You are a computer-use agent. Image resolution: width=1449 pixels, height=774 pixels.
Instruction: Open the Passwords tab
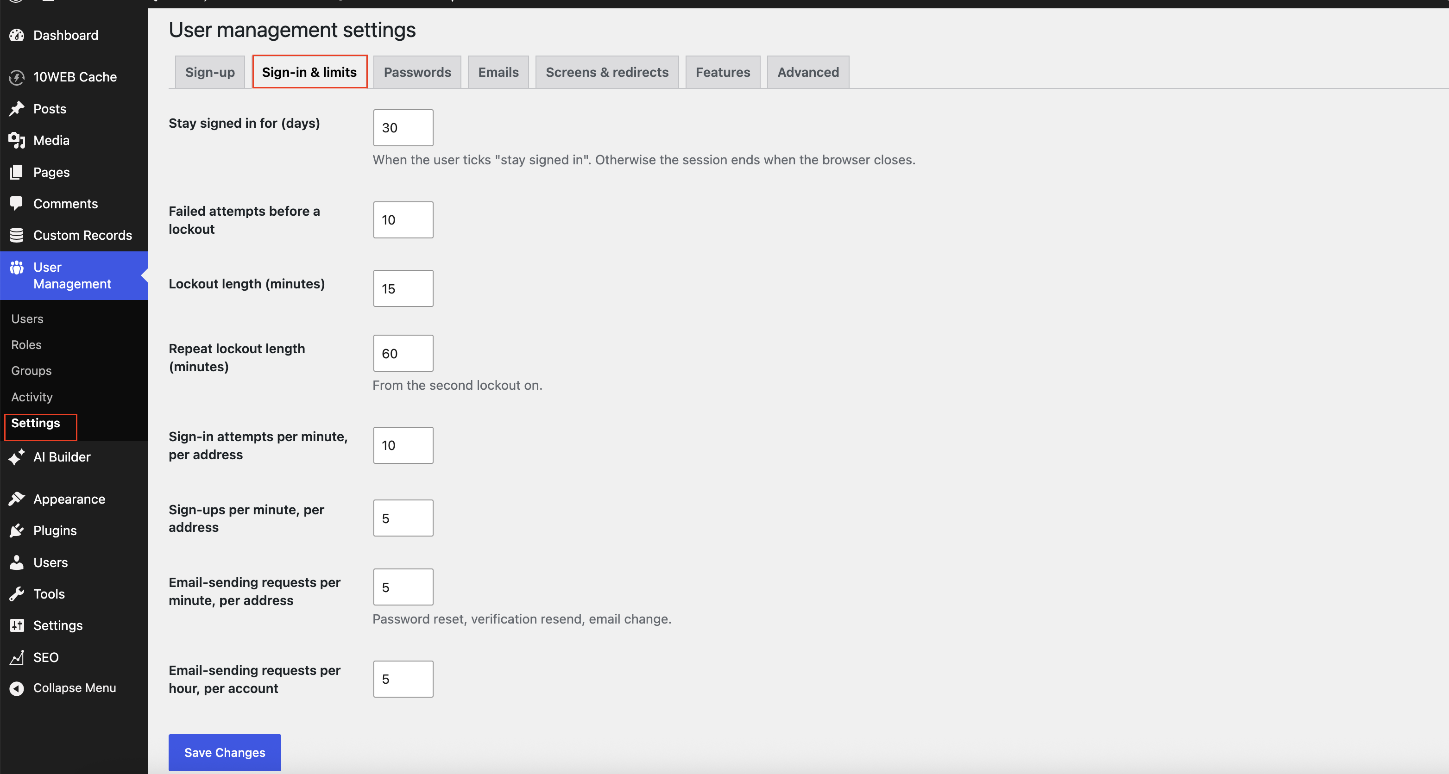click(x=417, y=72)
